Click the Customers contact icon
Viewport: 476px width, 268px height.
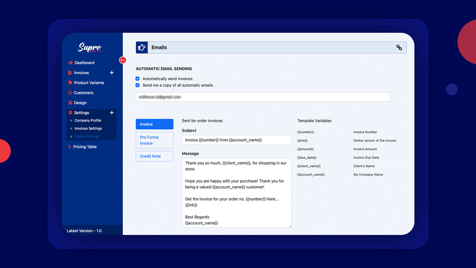pos(70,93)
